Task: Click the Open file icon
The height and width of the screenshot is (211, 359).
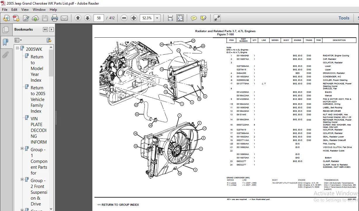Action: click(6, 18)
